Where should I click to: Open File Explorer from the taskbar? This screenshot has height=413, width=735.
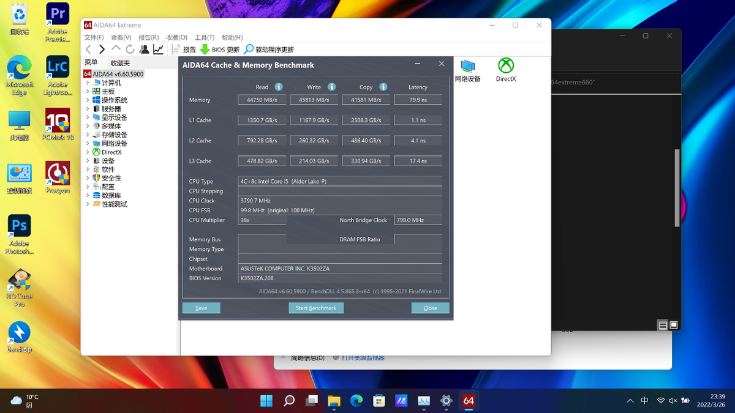coord(334,401)
